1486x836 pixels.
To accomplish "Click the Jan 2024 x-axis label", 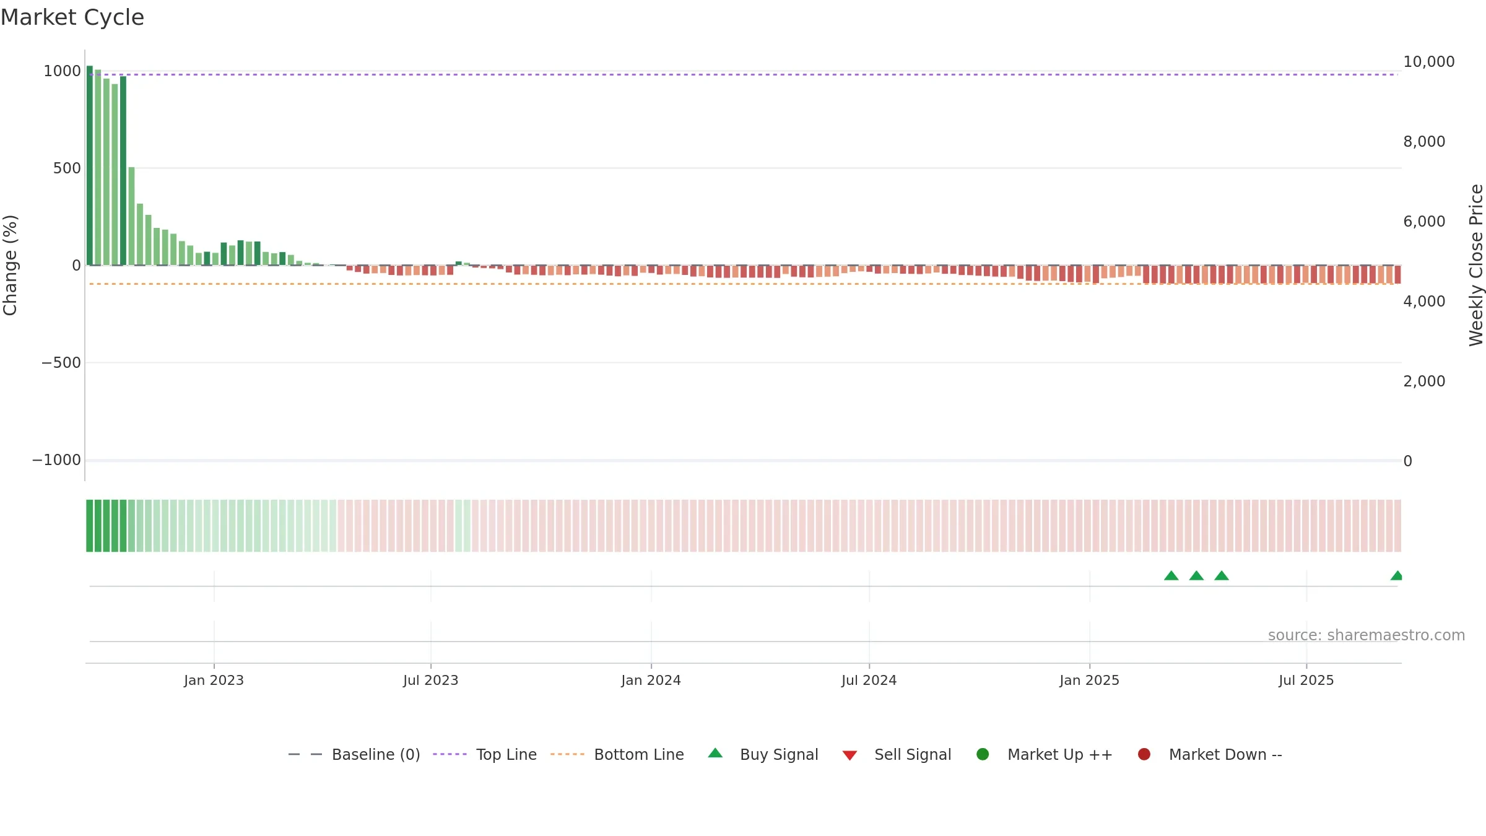I will coord(651,680).
